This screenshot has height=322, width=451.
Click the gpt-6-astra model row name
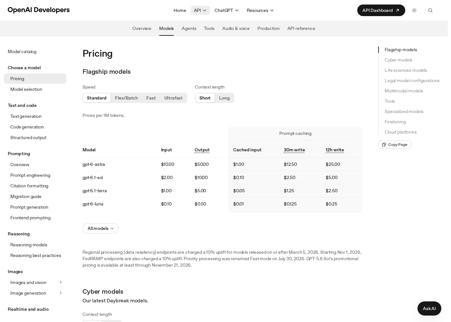pyautogui.click(x=94, y=164)
